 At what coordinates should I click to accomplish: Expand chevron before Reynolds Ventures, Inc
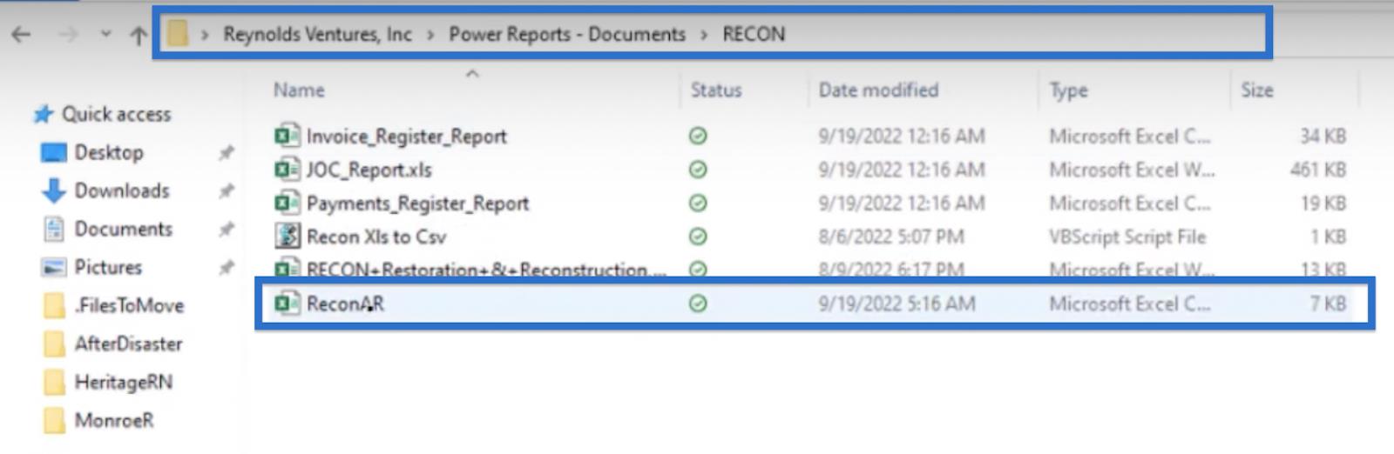[x=206, y=35]
